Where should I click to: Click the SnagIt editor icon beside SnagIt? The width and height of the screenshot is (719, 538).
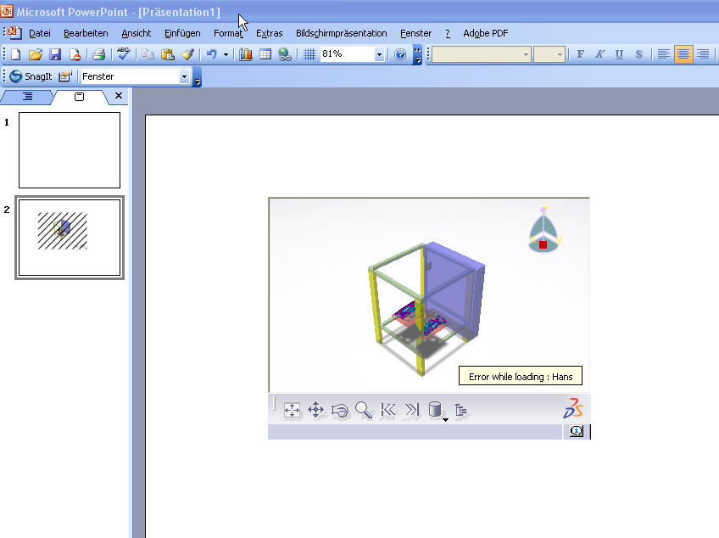point(65,76)
